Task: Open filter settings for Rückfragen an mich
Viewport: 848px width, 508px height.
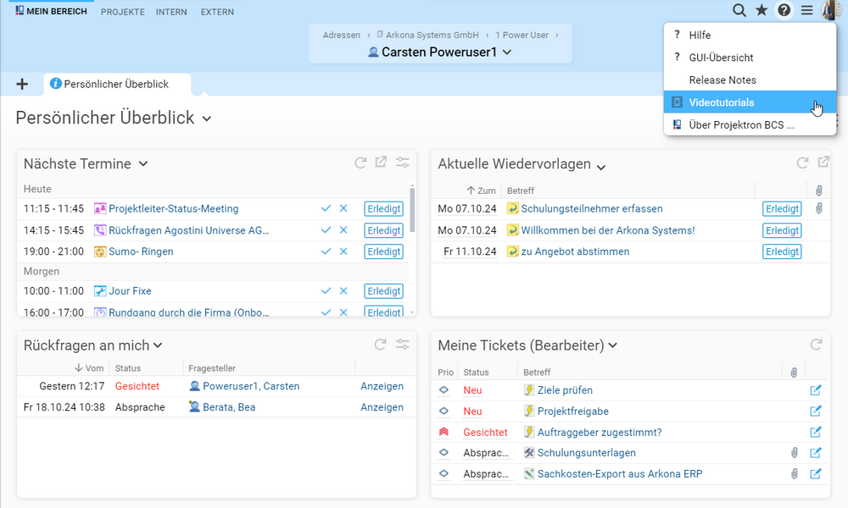Action: (402, 345)
